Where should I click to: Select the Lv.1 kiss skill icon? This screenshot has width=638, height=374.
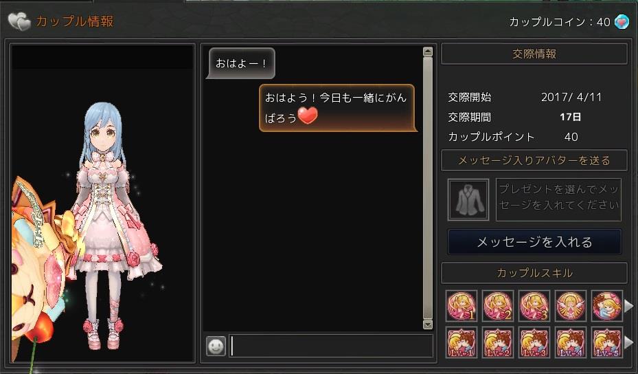461,342
